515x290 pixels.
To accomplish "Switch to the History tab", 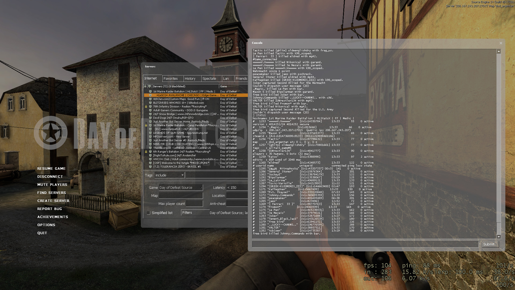I will click(x=192, y=79).
